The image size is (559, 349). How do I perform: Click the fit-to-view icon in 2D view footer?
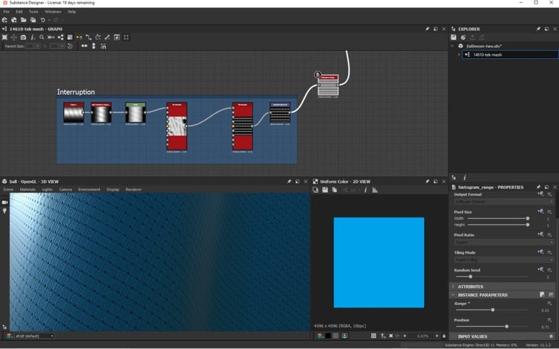point(391,336)
